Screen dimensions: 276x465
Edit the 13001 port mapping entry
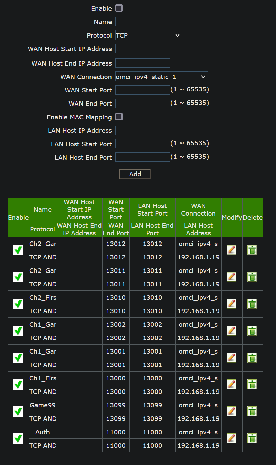[232, 357]
